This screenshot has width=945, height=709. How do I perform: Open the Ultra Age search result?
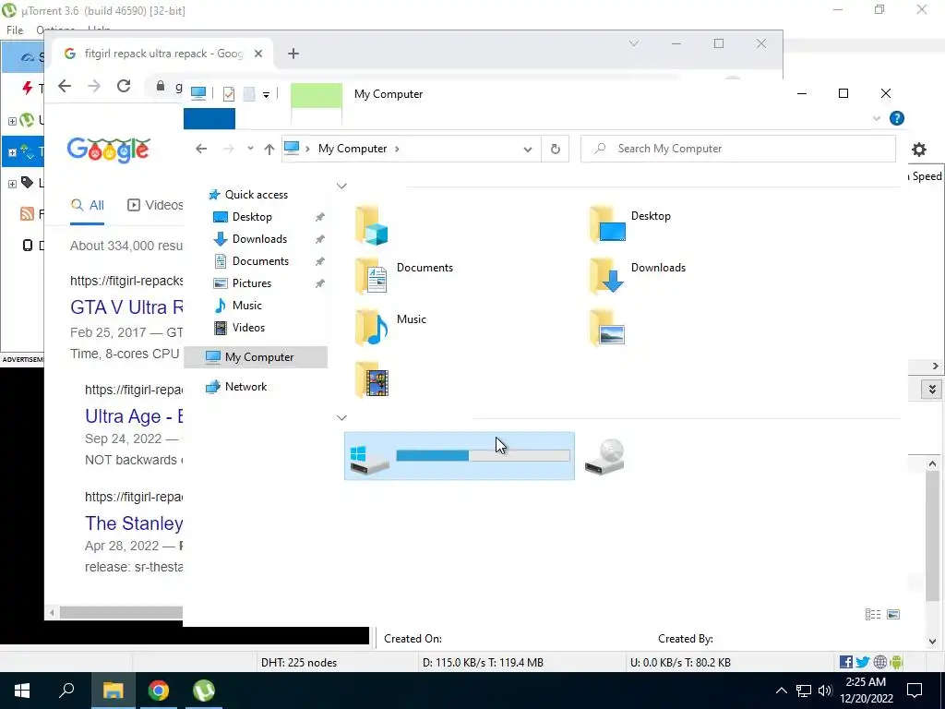[134, 416]
